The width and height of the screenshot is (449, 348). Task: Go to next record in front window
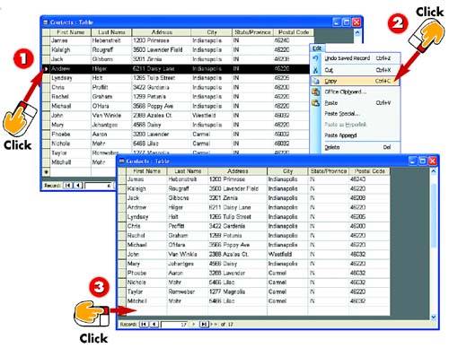(x=194, y=324)
